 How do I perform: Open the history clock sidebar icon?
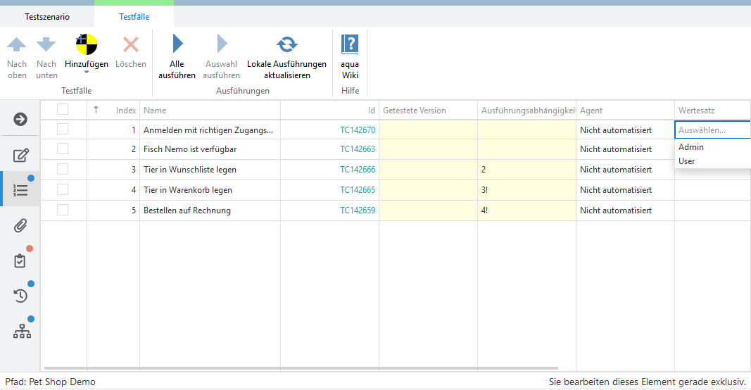tap(21, 296)
